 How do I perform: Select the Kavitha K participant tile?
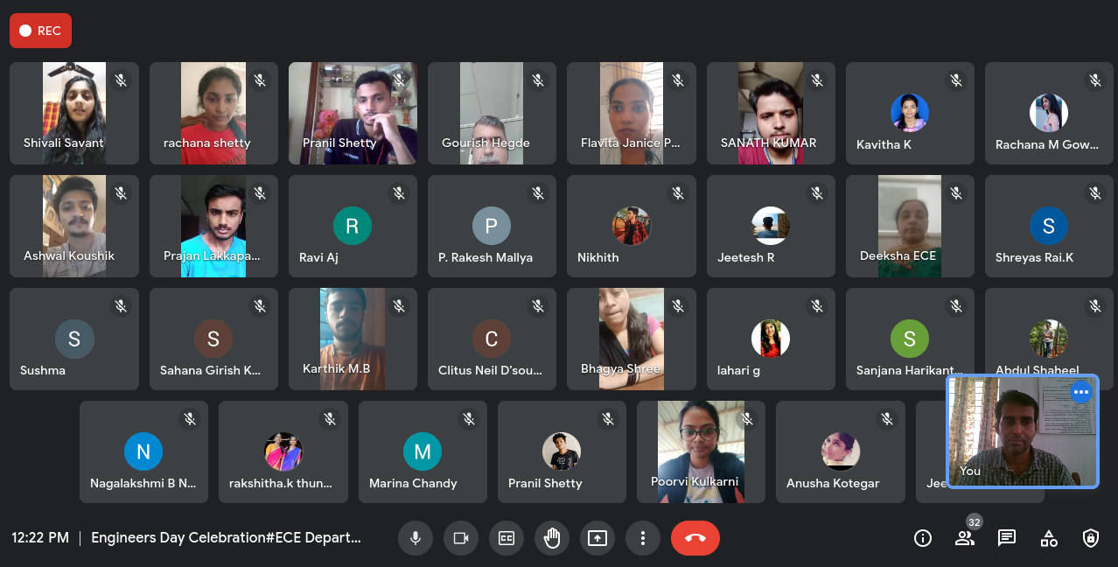pos(910,113)
